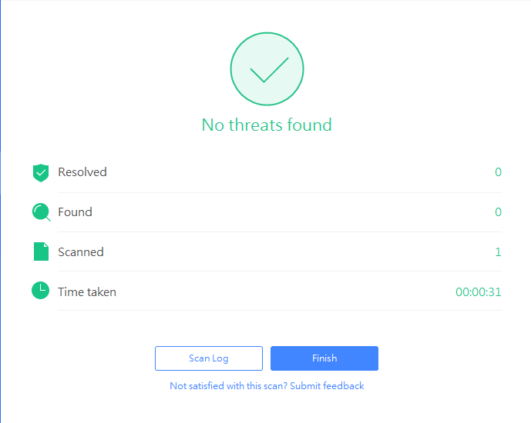The height and width of the screenshot is (423, 531).
Task: Click the Resolved count value
Action: (498, 172)
